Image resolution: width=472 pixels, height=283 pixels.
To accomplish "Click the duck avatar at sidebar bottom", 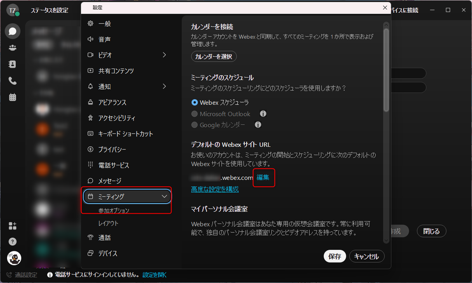I will (x=14, y=258).
